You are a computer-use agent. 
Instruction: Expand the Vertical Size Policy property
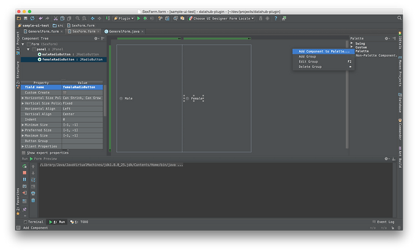point(23,103)
